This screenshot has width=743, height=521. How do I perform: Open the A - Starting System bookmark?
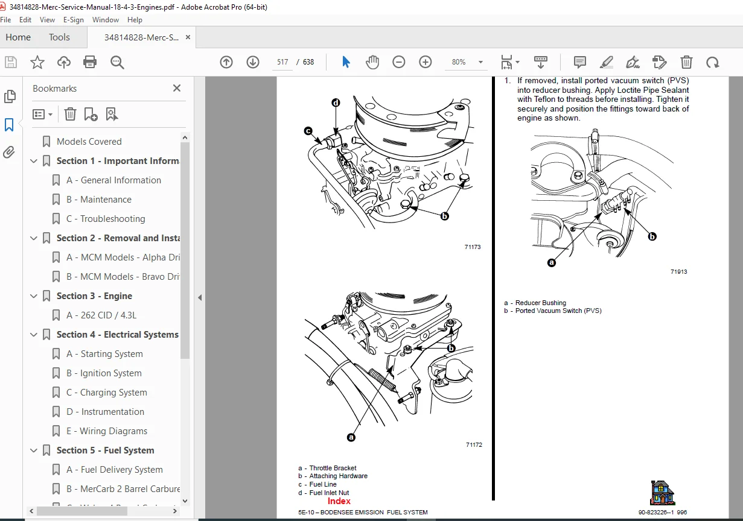click(x=105, y=354)
